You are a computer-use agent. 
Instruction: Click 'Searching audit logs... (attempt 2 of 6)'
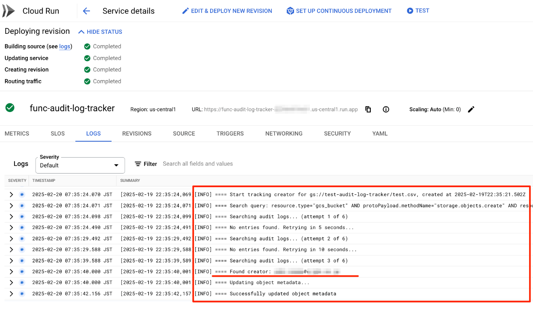click(271, 238)
